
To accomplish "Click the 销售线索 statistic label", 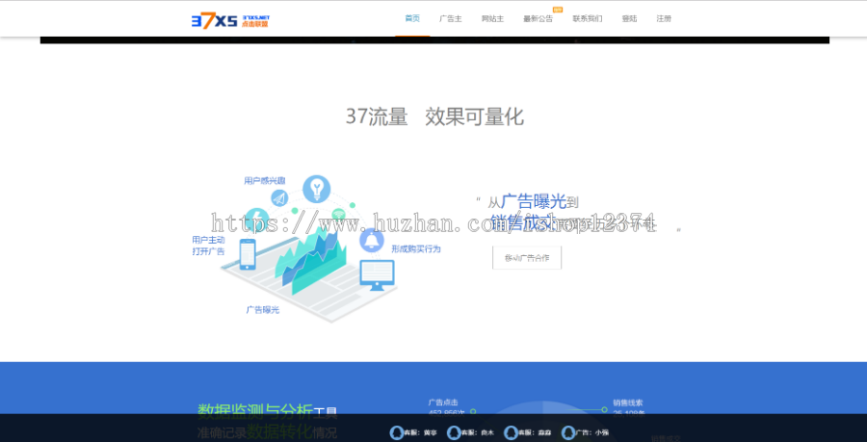I will point(627,403).
